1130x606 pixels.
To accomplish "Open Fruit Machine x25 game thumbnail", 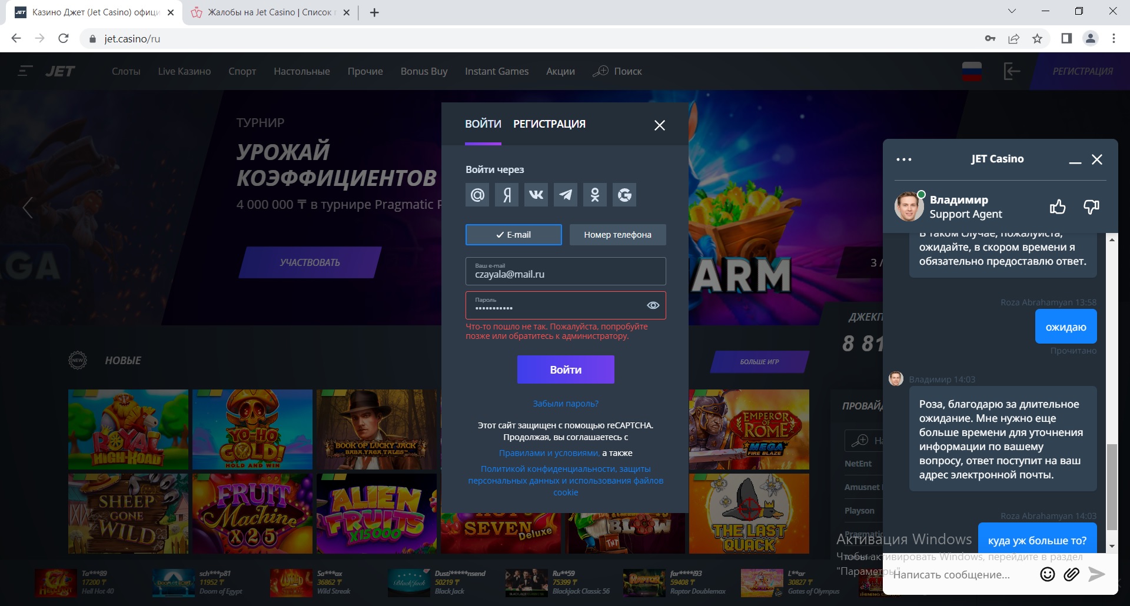I will point(252,514).
